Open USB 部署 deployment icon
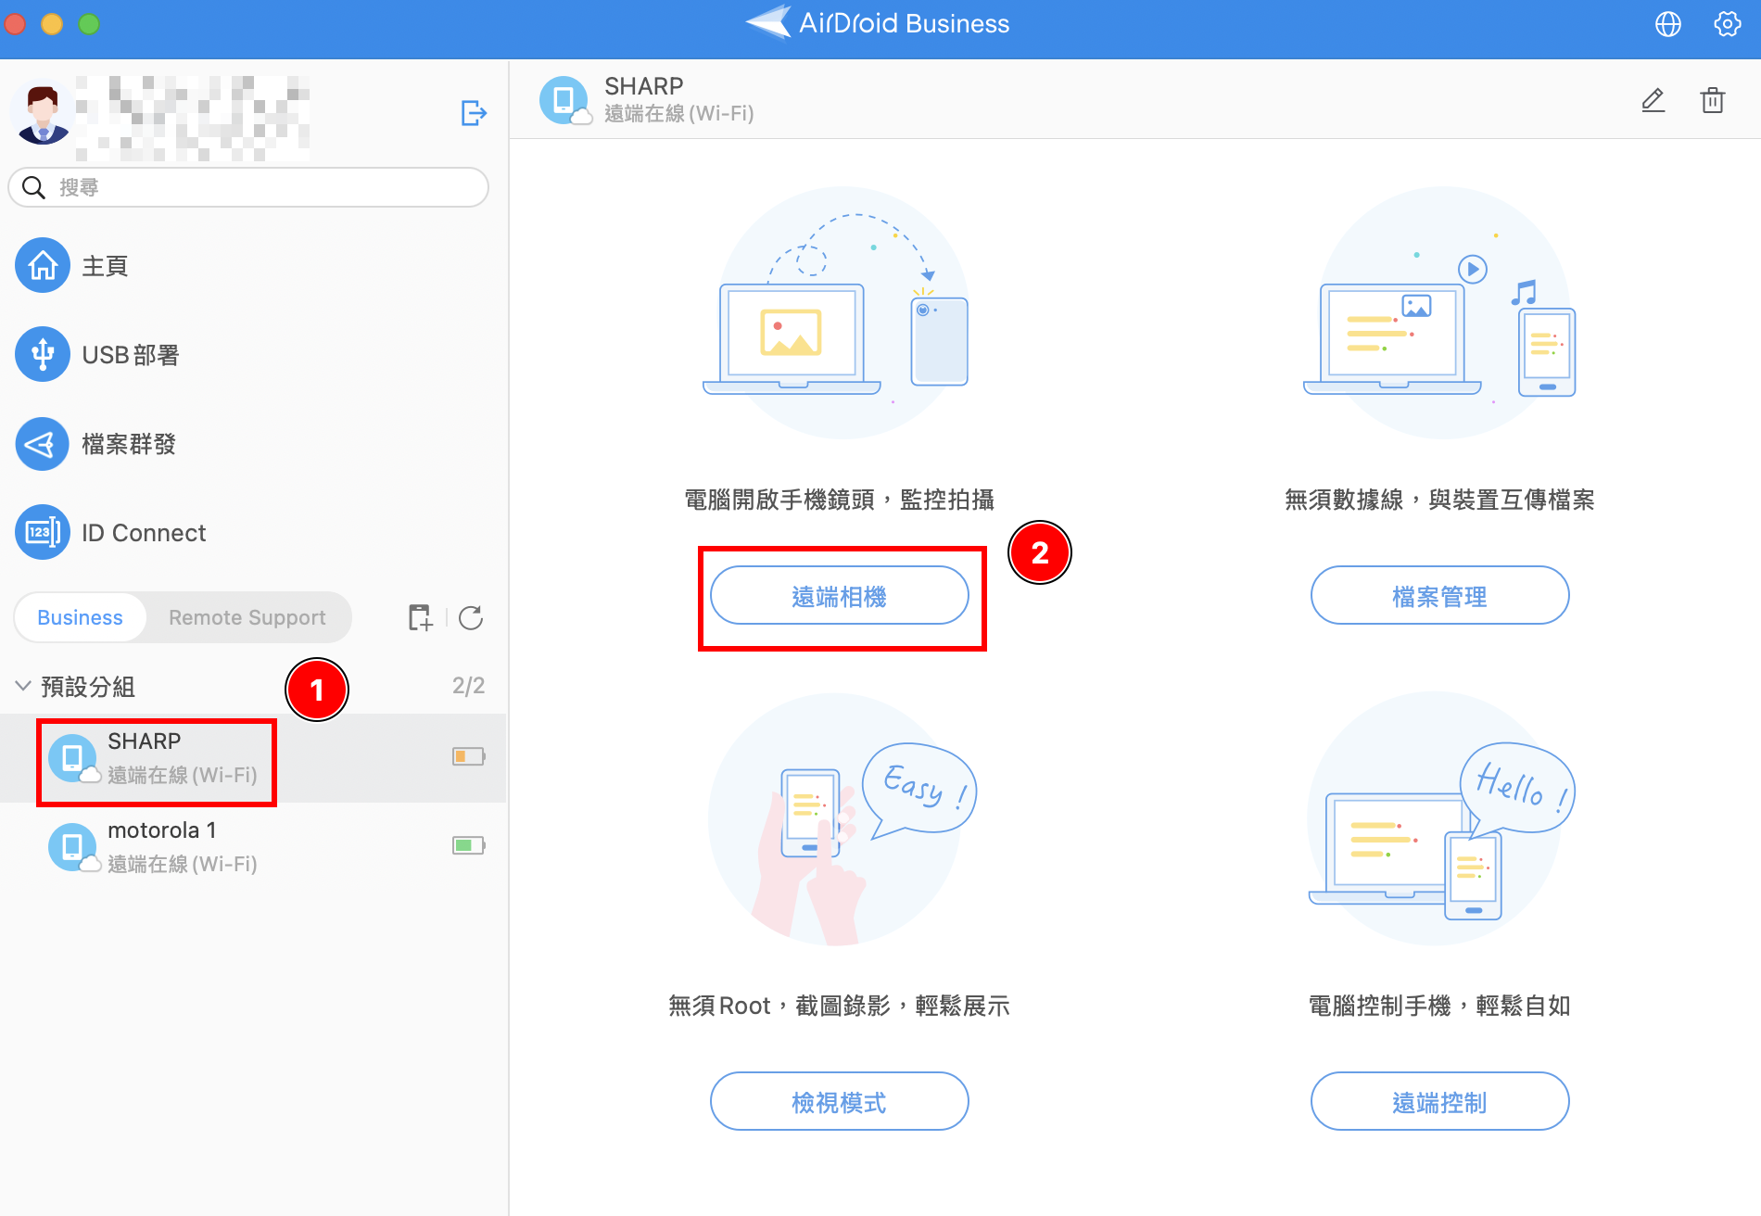Viewport: 1761px width, 1216px height. [x=43, y=354]
